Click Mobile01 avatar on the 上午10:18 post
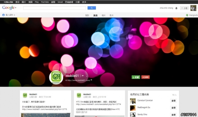This screenshot has width=198, height=117. click(x=79, y=95)
